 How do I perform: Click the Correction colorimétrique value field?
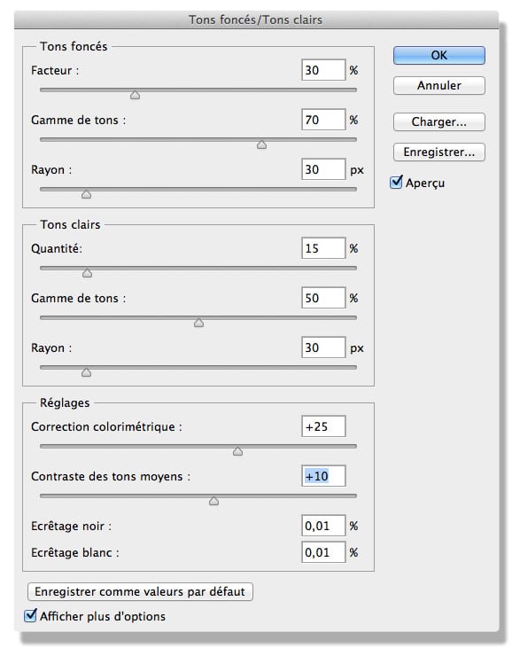tap(323, 426)
